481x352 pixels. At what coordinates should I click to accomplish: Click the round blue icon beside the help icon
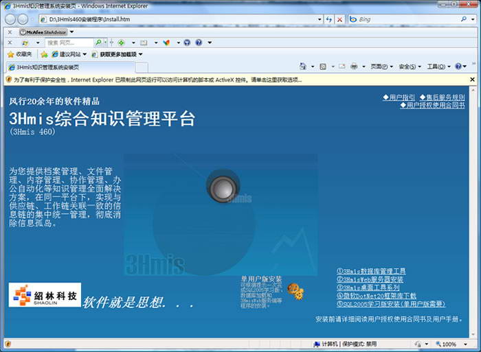(187, 43)
